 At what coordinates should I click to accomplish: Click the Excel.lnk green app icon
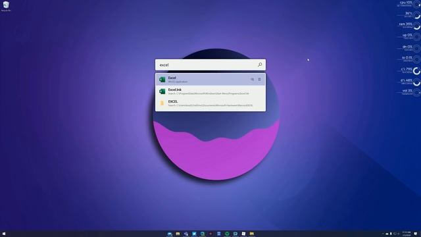pos(162,92)
